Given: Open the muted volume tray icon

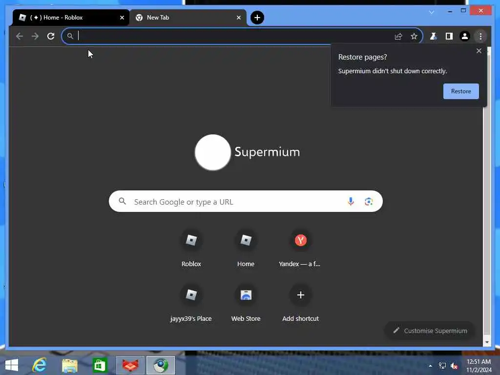Looking at the screenshot, I should pyautogui.click(x=454, y=366).
